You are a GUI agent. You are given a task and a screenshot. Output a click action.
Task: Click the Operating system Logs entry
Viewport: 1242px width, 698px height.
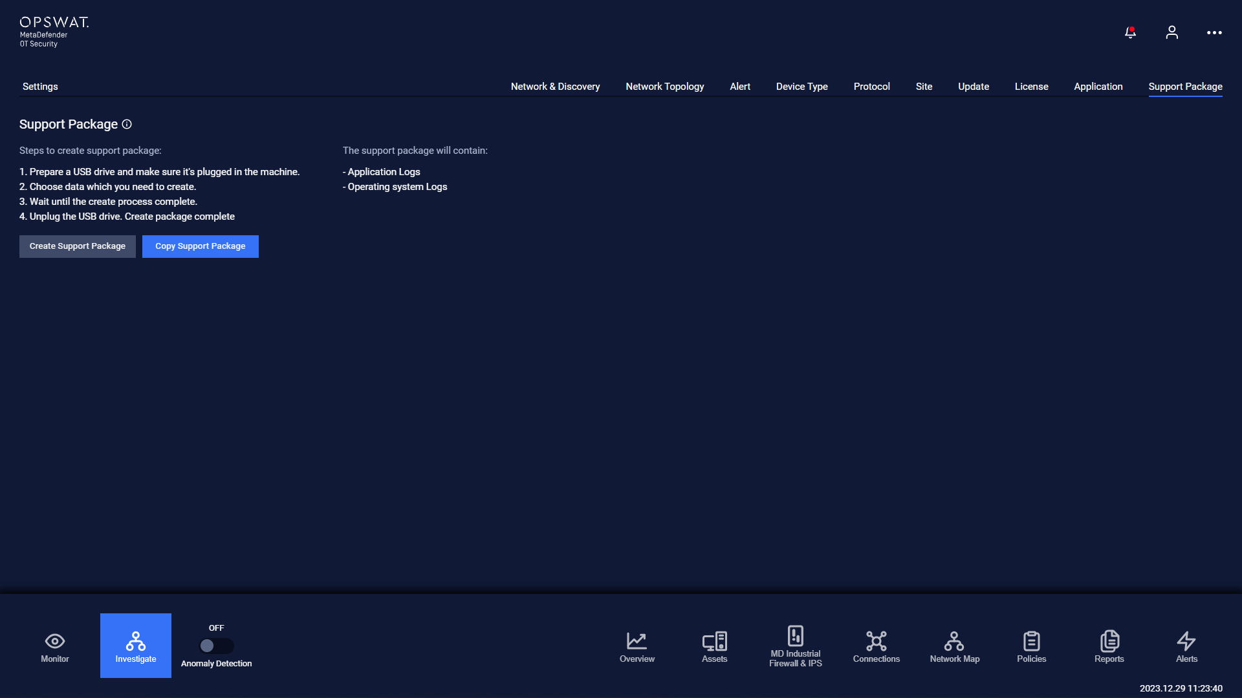point(395,187)
